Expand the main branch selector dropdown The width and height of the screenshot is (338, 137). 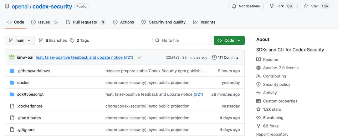tap(20, 40)
